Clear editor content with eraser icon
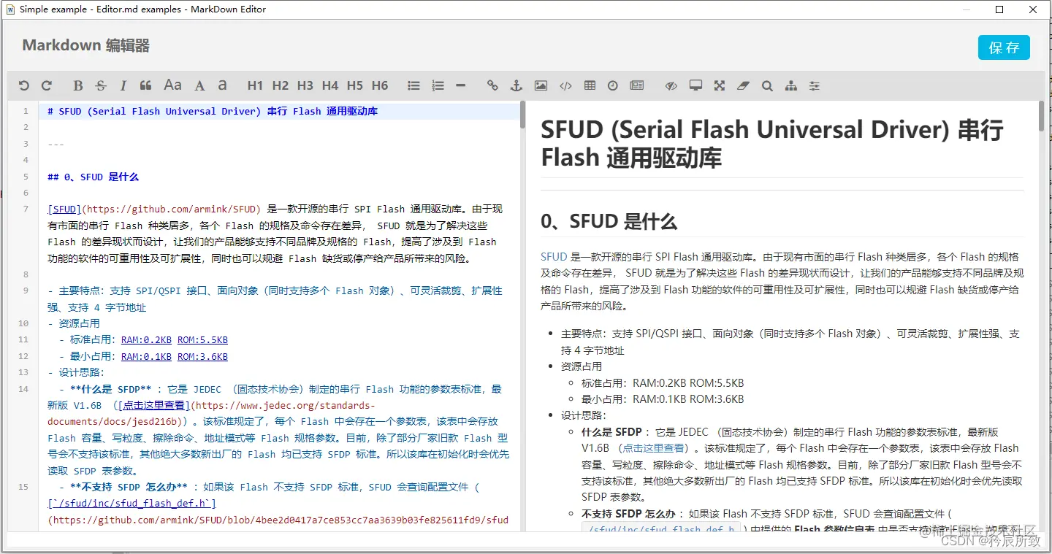 click(x=743, y=85)
